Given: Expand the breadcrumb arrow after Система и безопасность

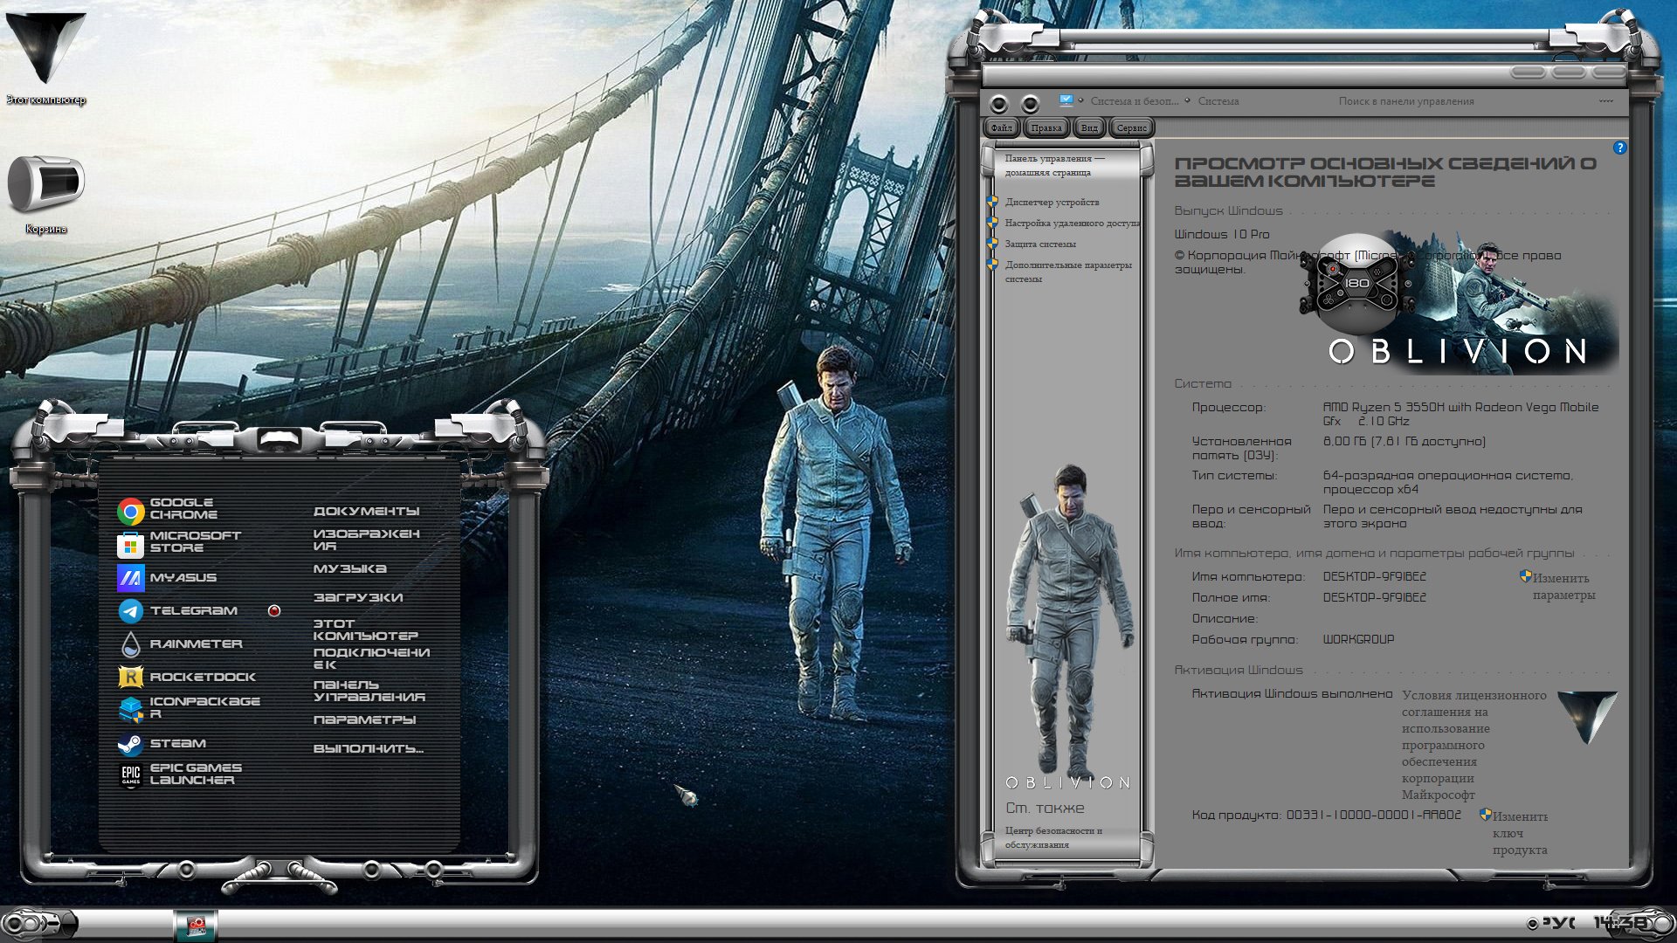Looking at the screenshot, I should point(1187,101).
